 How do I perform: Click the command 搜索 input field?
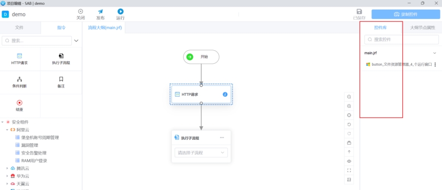37,41
